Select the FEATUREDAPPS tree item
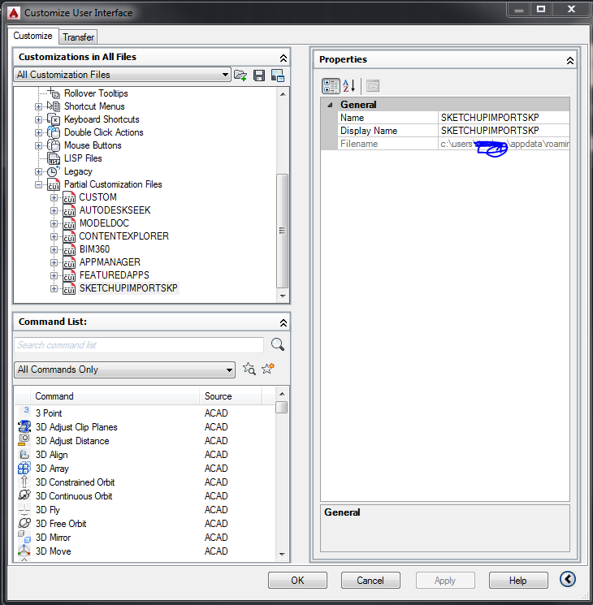The image size is (593, 605). [115, 275]
